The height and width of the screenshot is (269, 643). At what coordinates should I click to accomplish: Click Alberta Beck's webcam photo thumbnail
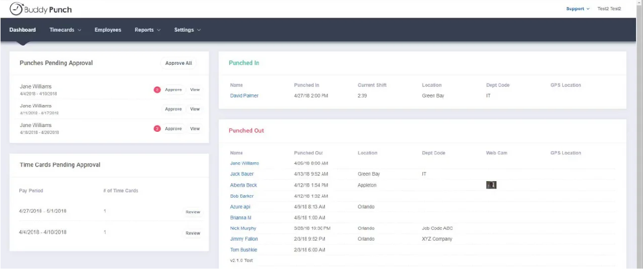pyautogui.click(x=491, y=185)
